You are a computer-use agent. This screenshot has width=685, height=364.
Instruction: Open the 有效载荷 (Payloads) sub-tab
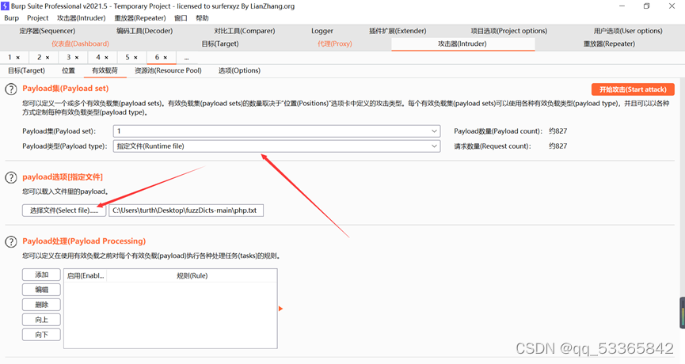(x=105, y=70)
